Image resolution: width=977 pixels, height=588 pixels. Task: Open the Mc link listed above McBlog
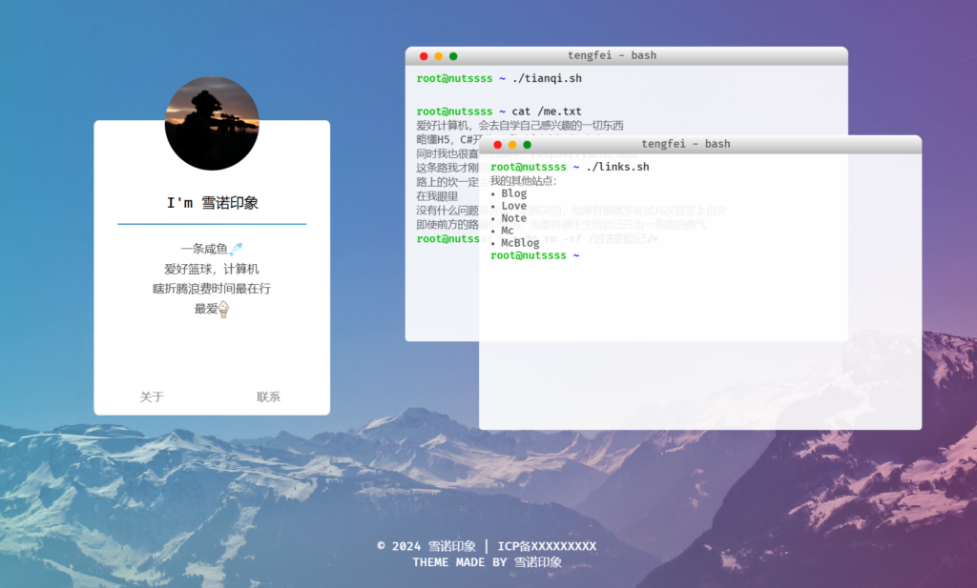pyautogui.click(x=508, y=231)
